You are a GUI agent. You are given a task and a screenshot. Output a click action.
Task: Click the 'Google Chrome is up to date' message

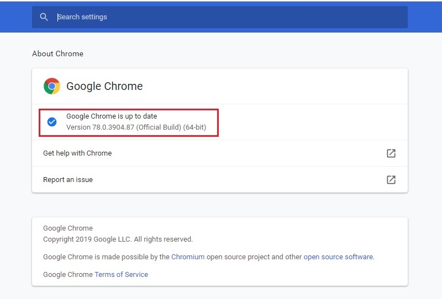[112, 116]
